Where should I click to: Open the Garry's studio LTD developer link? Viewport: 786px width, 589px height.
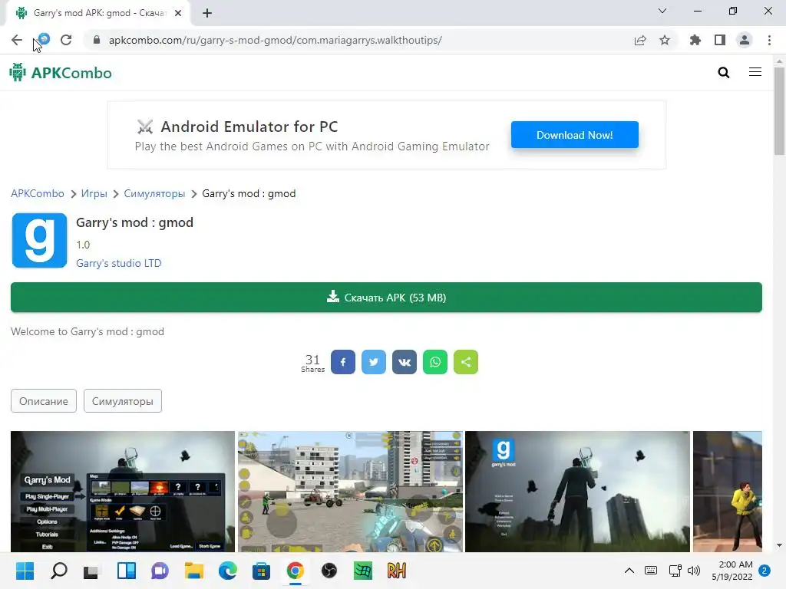(x=119, y=263)
